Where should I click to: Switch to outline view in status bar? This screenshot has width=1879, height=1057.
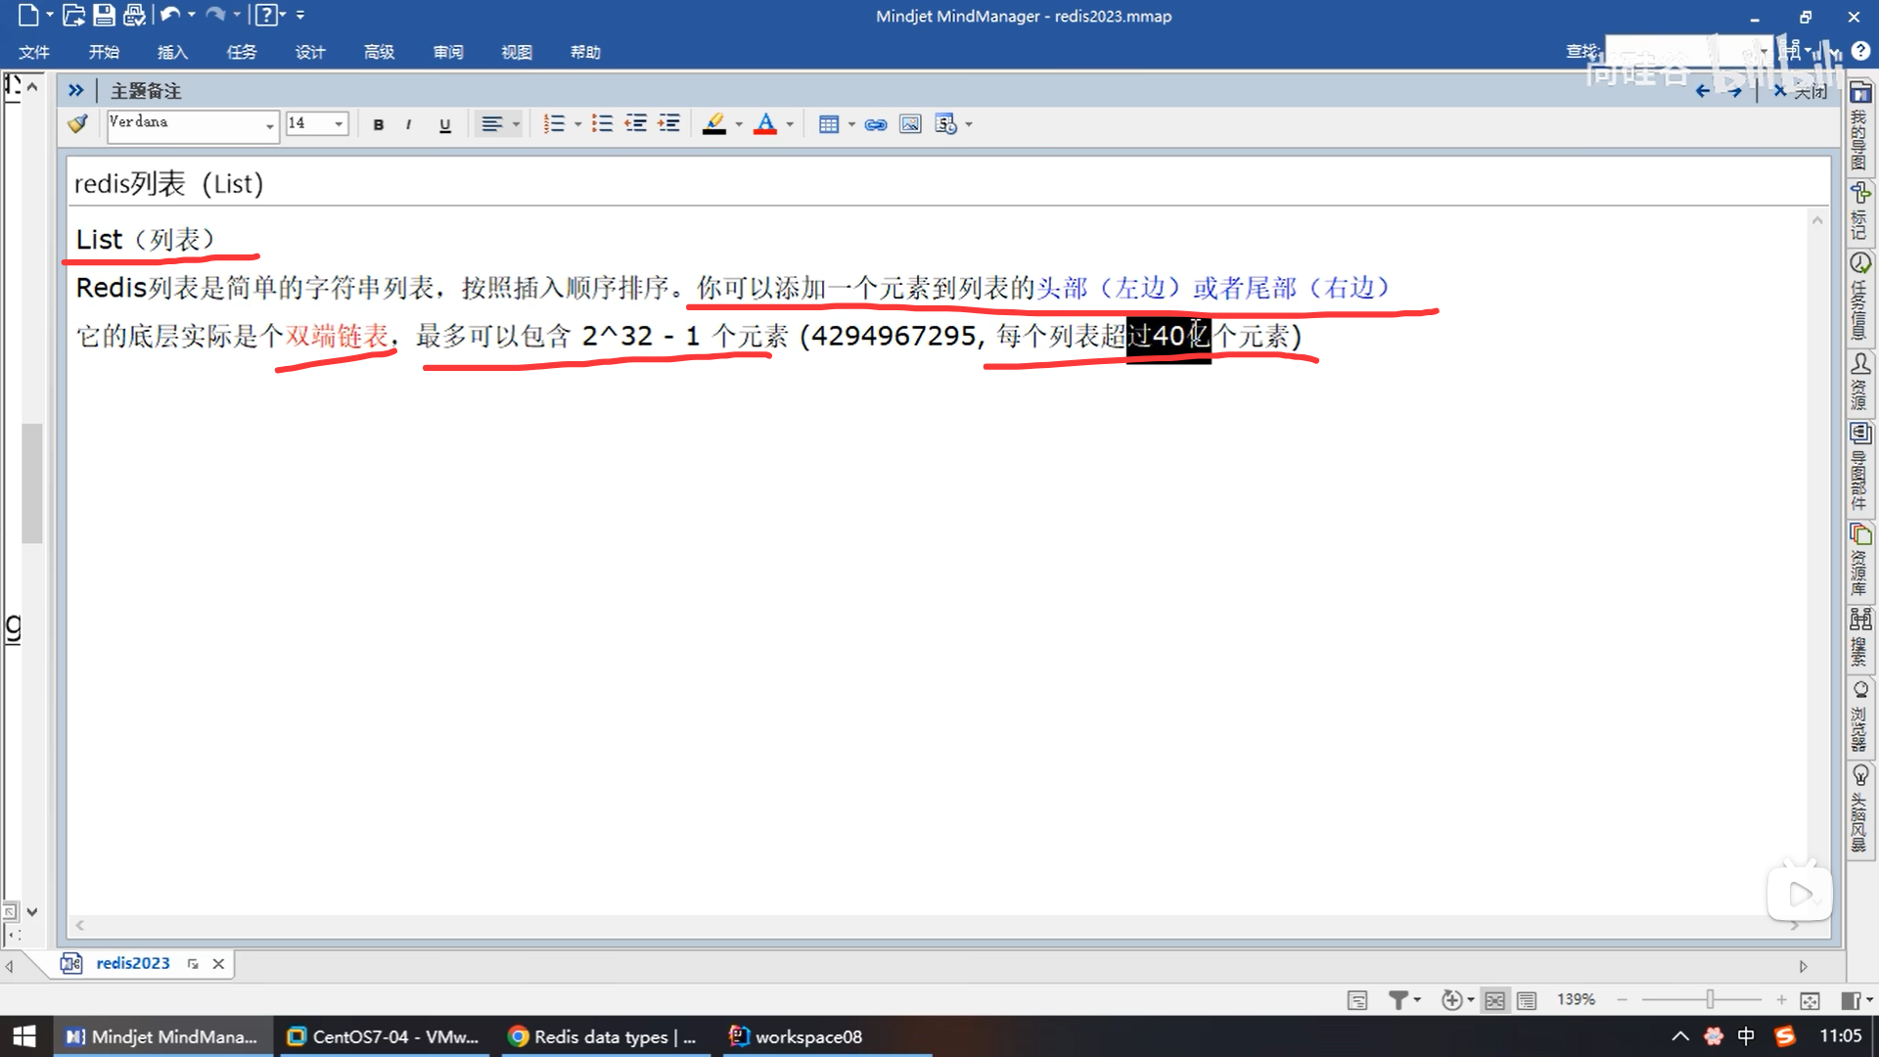pos(1526,1000)
